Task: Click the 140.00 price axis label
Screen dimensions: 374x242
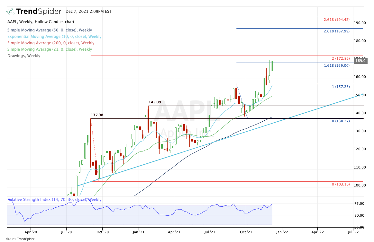Action: tap(360, 113)
